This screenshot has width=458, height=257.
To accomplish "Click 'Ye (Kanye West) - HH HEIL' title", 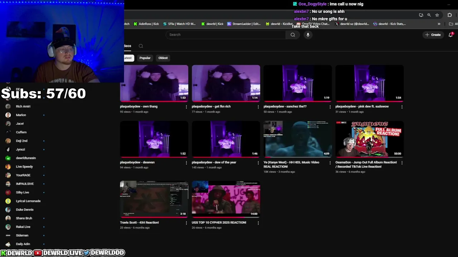I will point(291,164).
